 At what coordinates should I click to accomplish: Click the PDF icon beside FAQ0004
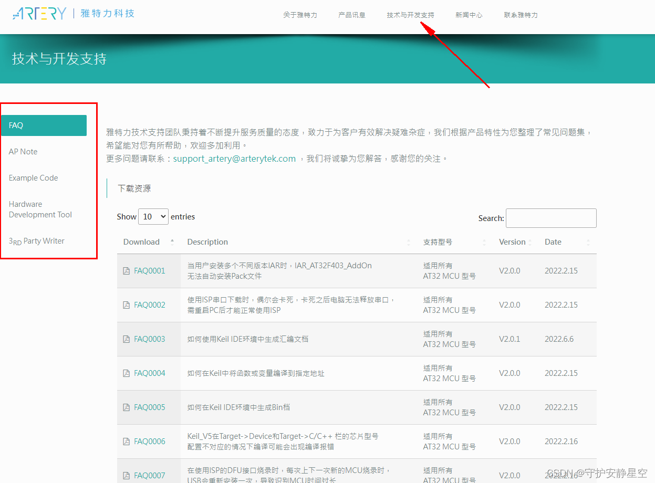(x=126, y=373)
